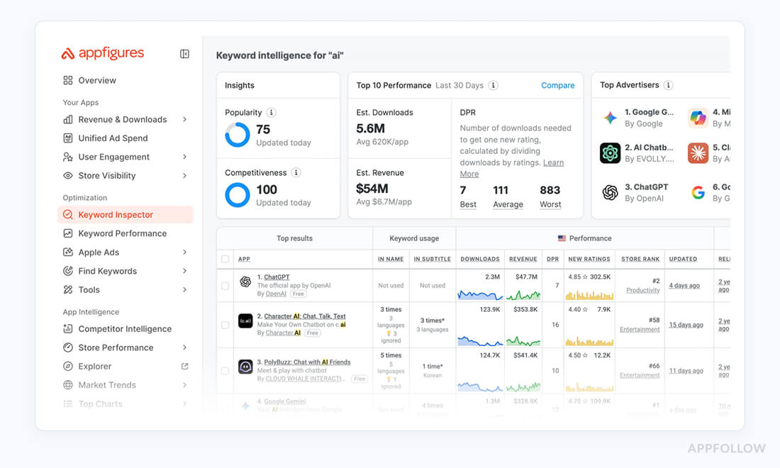780x468 pixels.
Task: Sort table by the Downloads column header
Action: pos(480,260)
